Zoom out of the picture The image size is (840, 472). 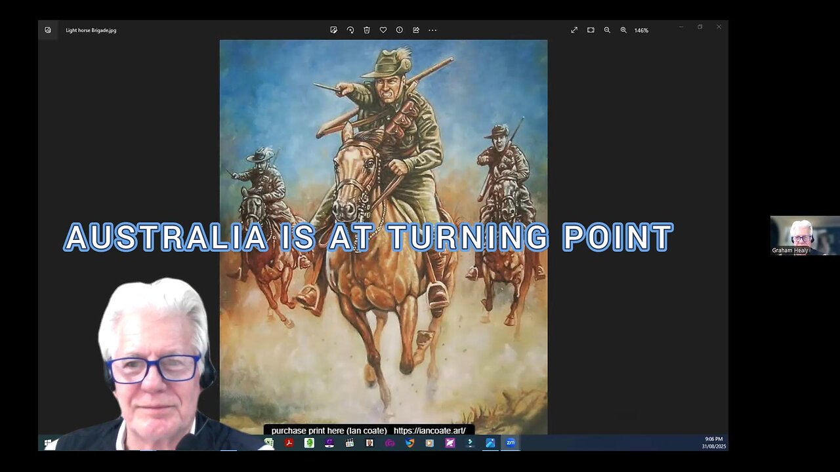pos(607,30)
